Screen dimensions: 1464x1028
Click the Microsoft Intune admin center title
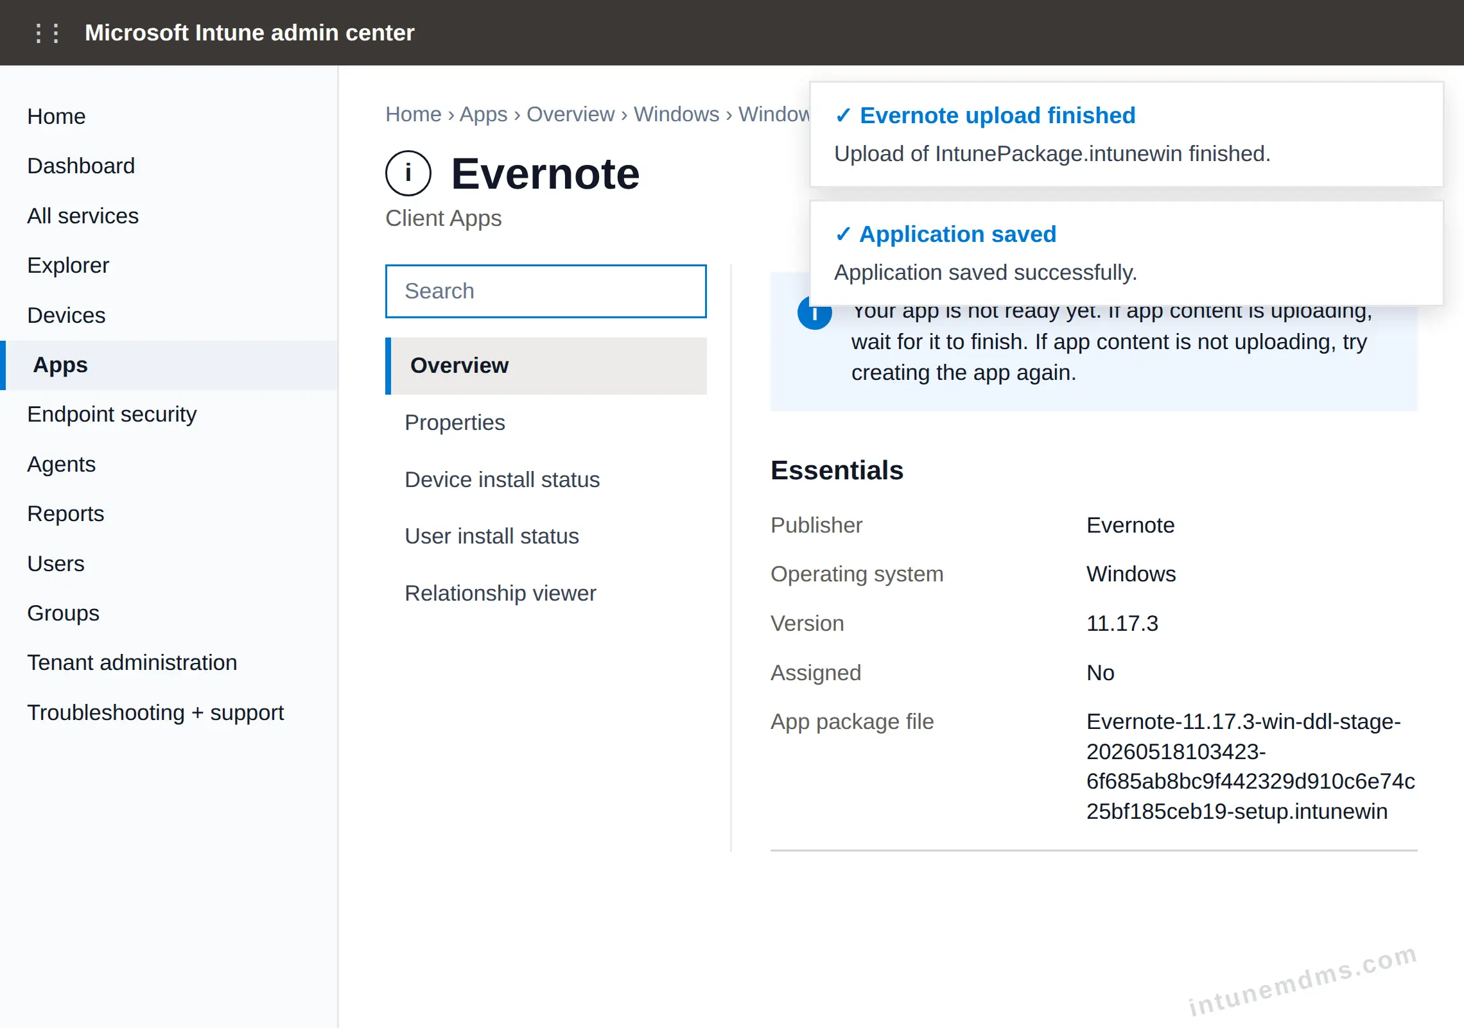pyautogui.click(x=250, y=33)
